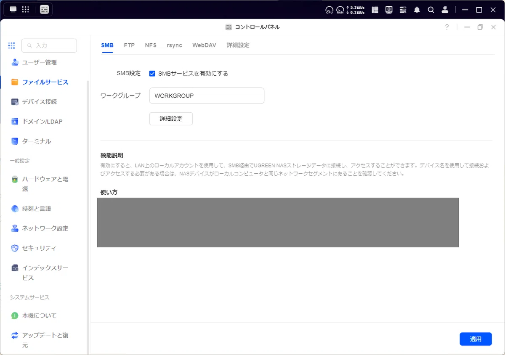Switch to the FTP tab

pyautogui.click(x=129, y=45)
